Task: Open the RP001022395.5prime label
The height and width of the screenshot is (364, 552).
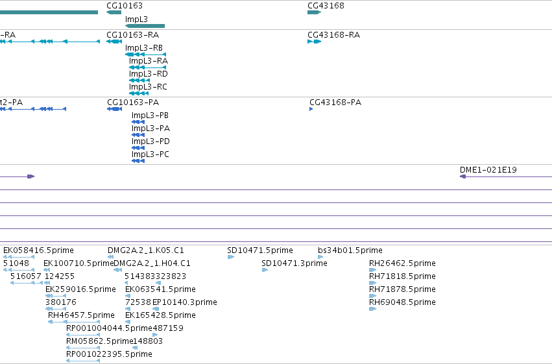Action: [109, 354]
